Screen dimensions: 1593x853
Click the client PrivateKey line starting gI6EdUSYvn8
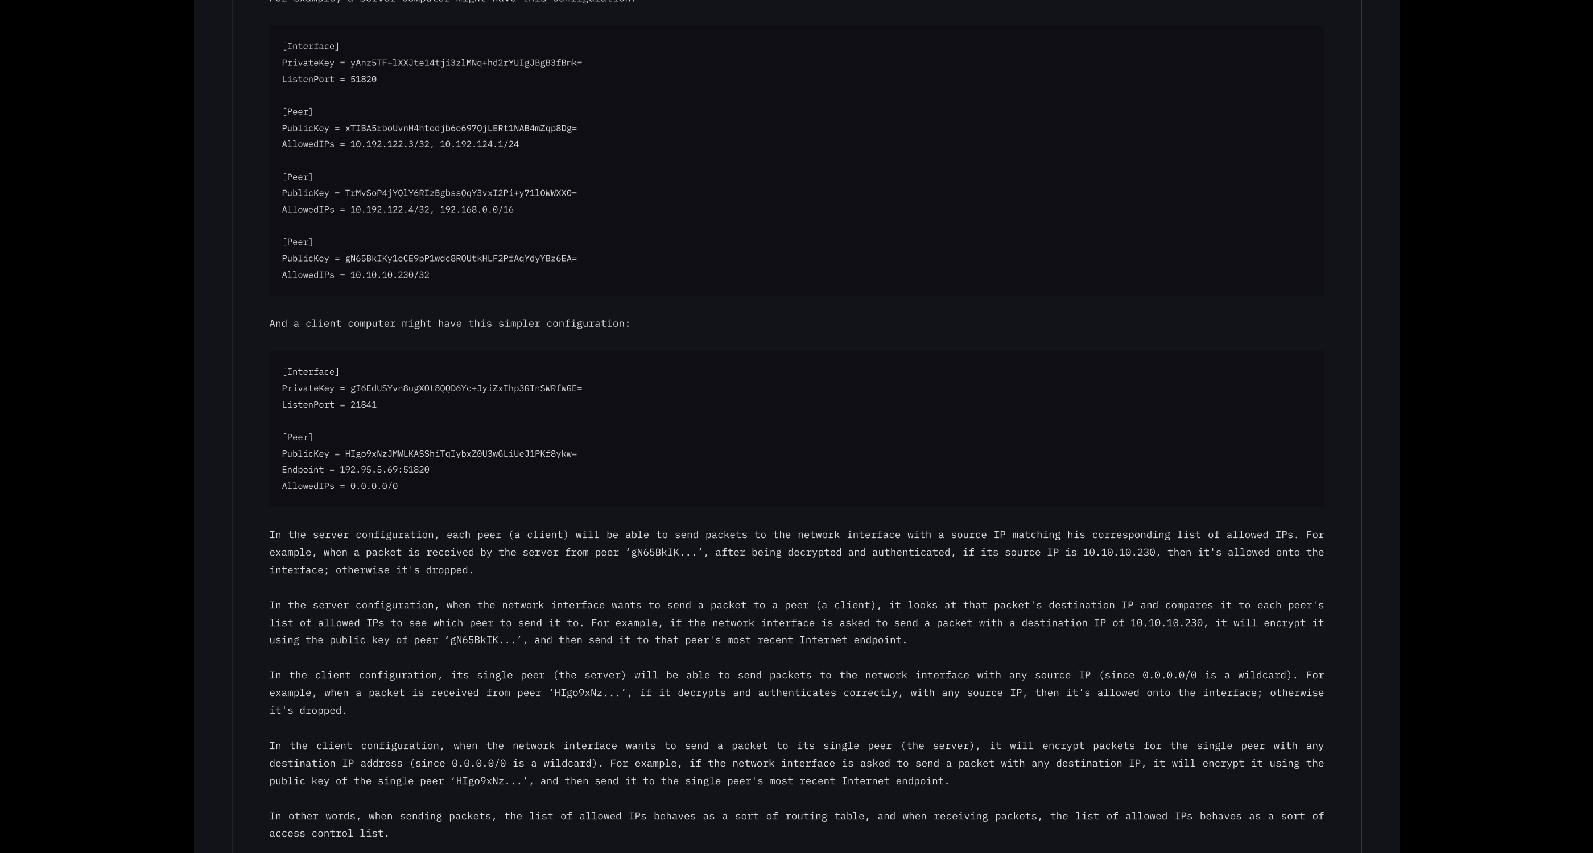432,389
